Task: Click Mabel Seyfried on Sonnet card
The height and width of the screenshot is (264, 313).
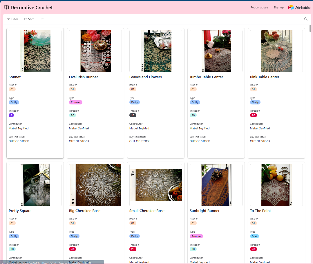Action: (x=19, y=129)
